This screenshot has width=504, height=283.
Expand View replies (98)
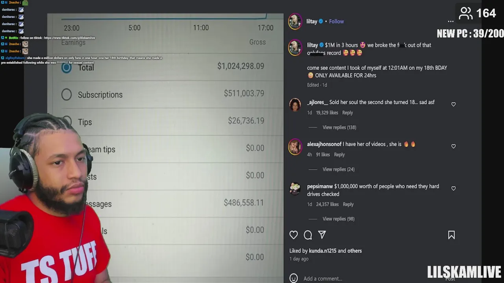click(339, 219)
